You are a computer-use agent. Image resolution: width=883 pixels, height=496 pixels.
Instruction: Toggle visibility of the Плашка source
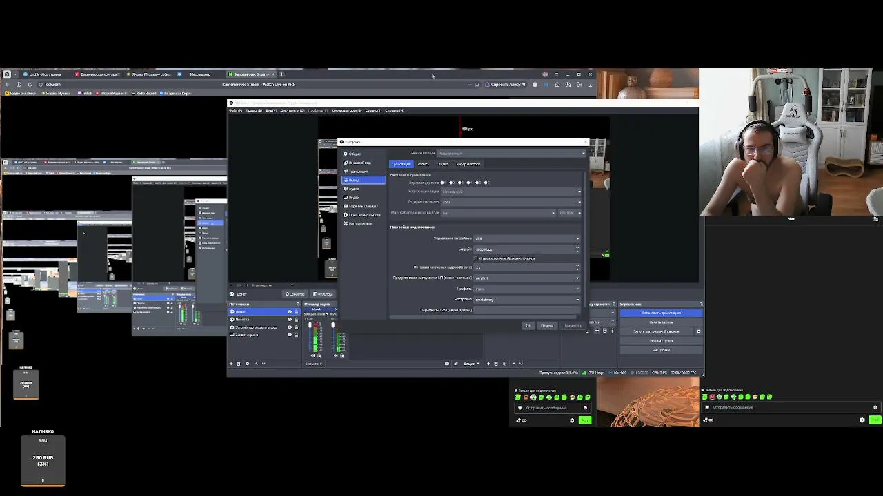tap(290, 320)
